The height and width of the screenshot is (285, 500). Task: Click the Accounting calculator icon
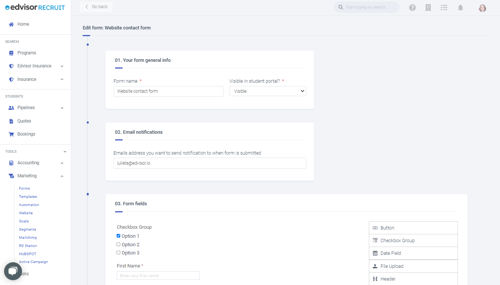11,163
